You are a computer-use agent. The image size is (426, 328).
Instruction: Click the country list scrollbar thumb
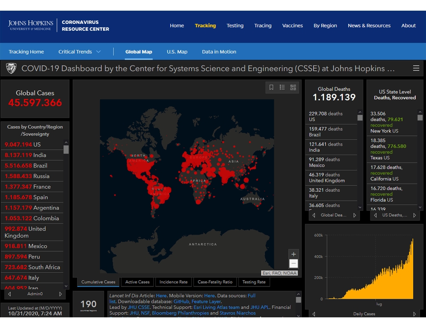click(x=66, y=150)
